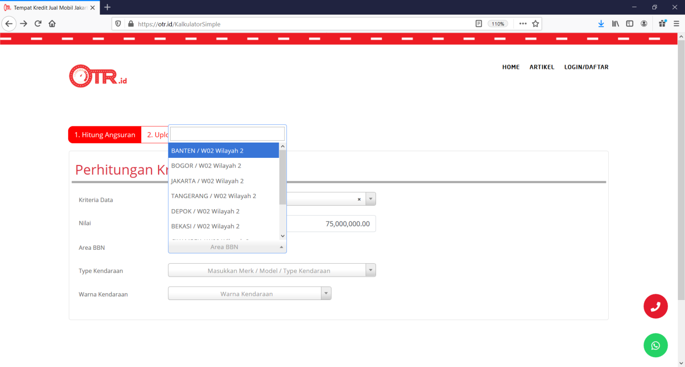View site security padlock info
This screenshot has width=685, height=367.
(x=130, y=23)
